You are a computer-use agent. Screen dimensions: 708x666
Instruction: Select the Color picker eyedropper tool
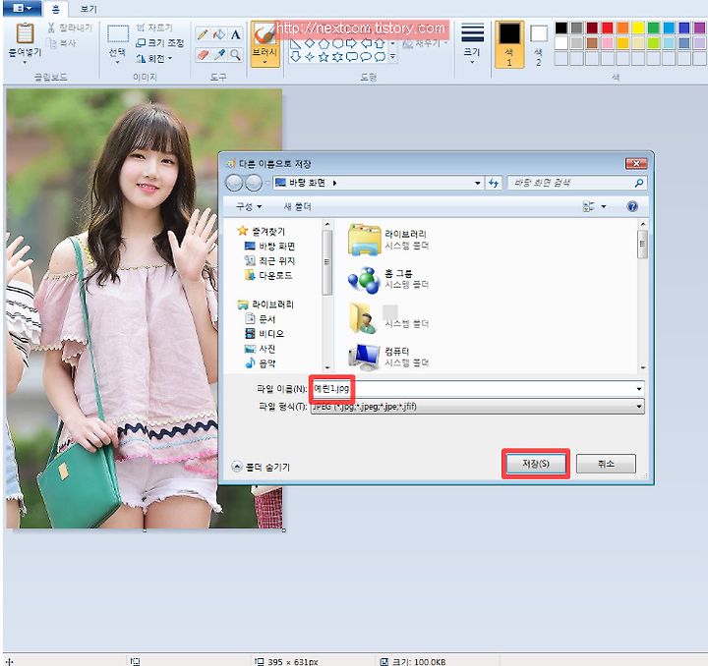pos(219,55)
